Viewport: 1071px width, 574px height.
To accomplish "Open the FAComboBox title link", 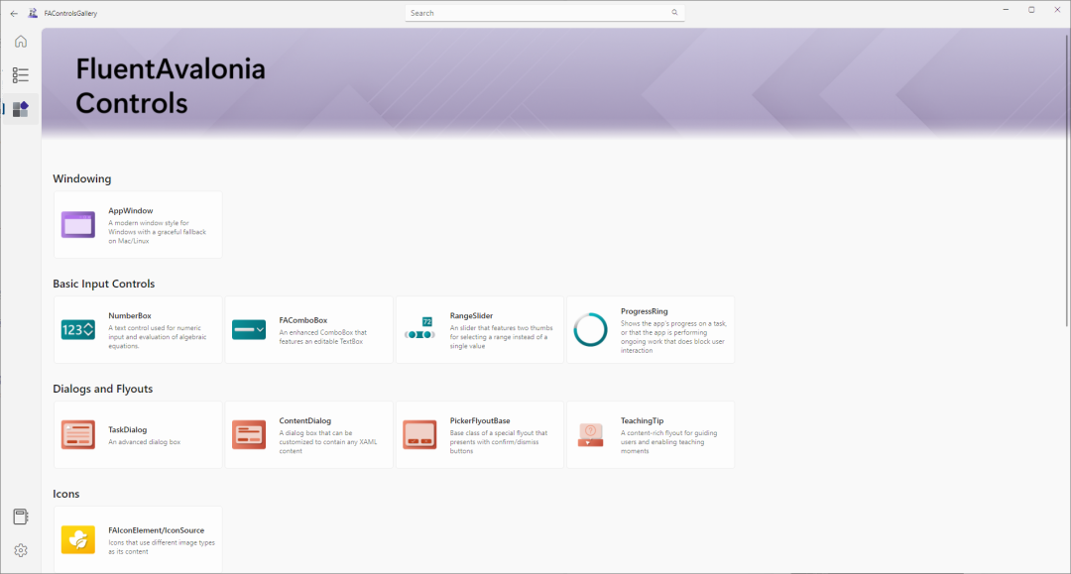I will coord(303,320).
